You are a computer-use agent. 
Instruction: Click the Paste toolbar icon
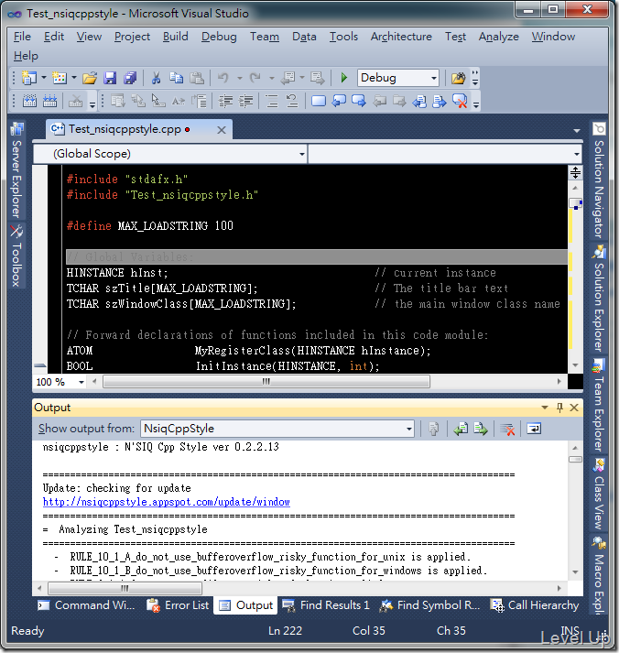coord(197,78)
